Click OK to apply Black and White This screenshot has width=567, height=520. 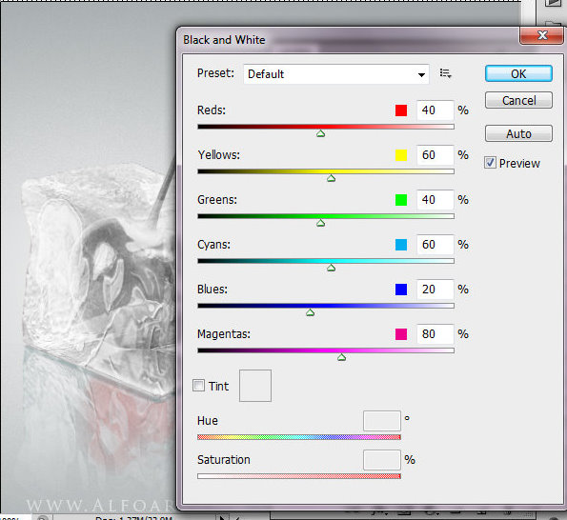(x=518, y=73)
